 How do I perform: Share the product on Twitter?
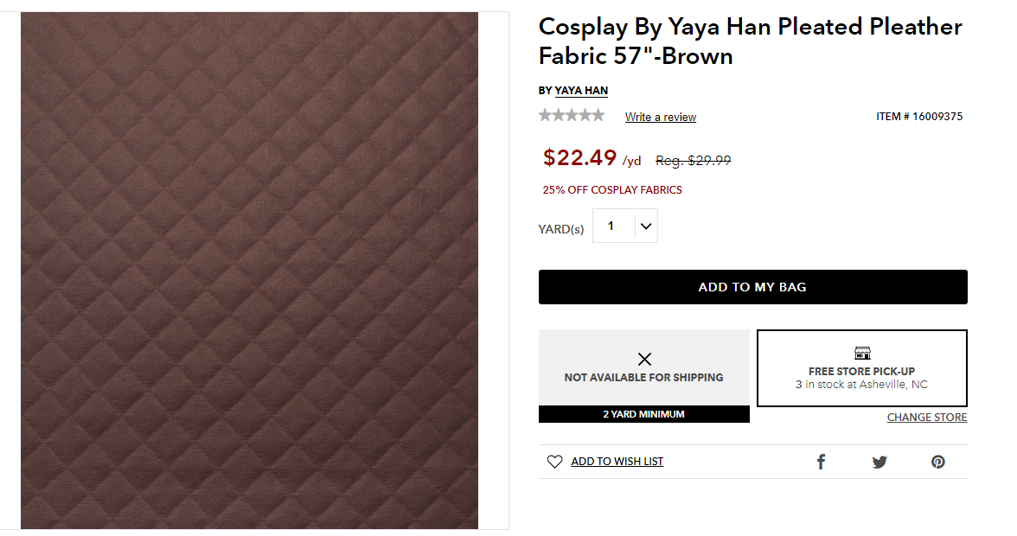(879, 462)
